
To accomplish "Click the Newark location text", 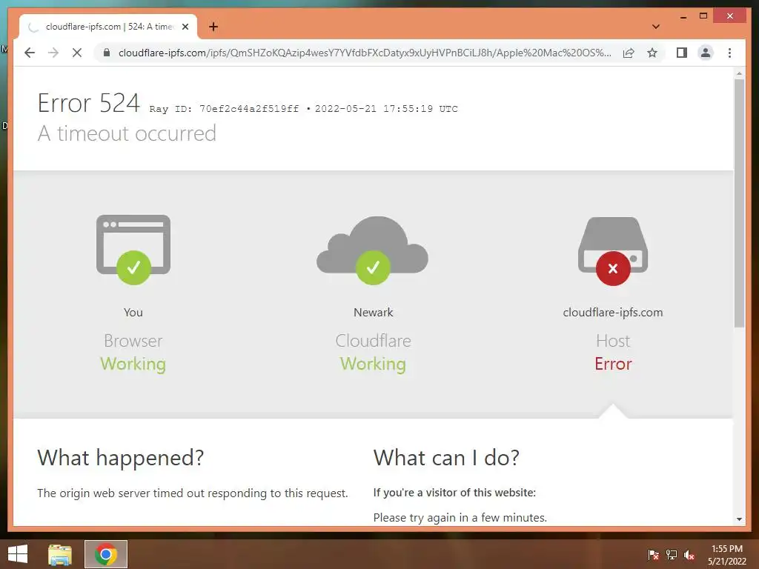I will 374,313.
